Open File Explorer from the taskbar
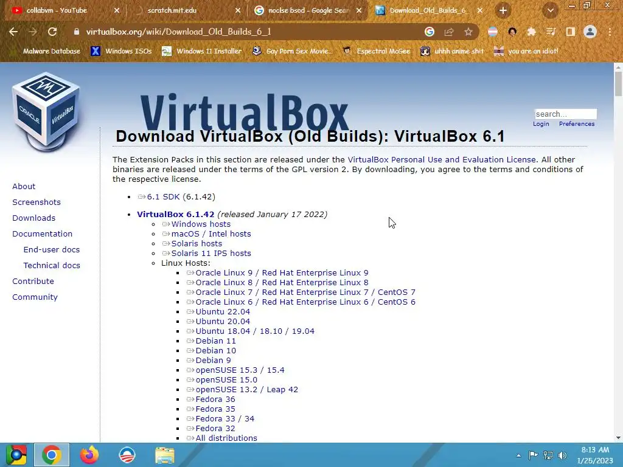The image size is (623, 467). point(164,455)
